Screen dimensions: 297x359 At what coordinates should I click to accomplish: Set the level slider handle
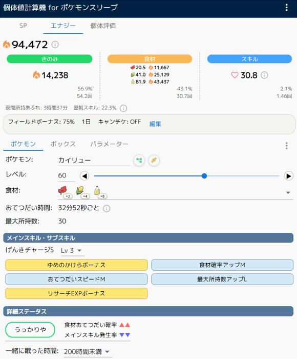(204, 176)
